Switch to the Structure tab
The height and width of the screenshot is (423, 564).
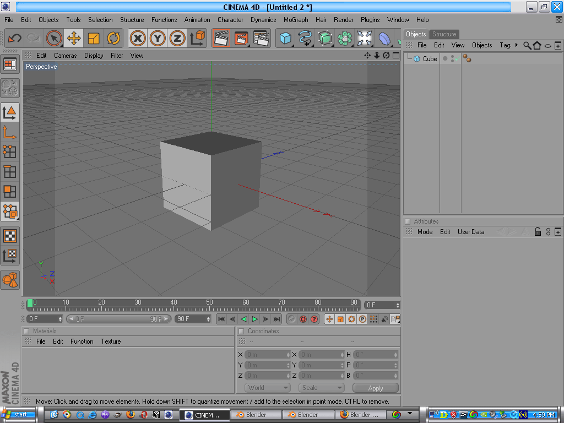(444, 34)
